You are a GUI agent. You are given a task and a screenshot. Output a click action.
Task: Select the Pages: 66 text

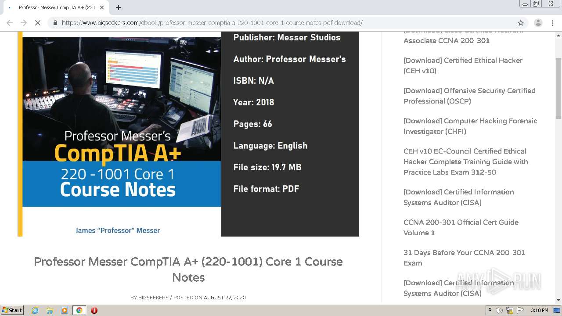(x=252, y=124)
